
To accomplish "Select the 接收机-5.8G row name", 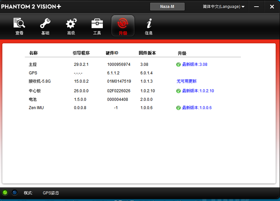I will [40, 81].
